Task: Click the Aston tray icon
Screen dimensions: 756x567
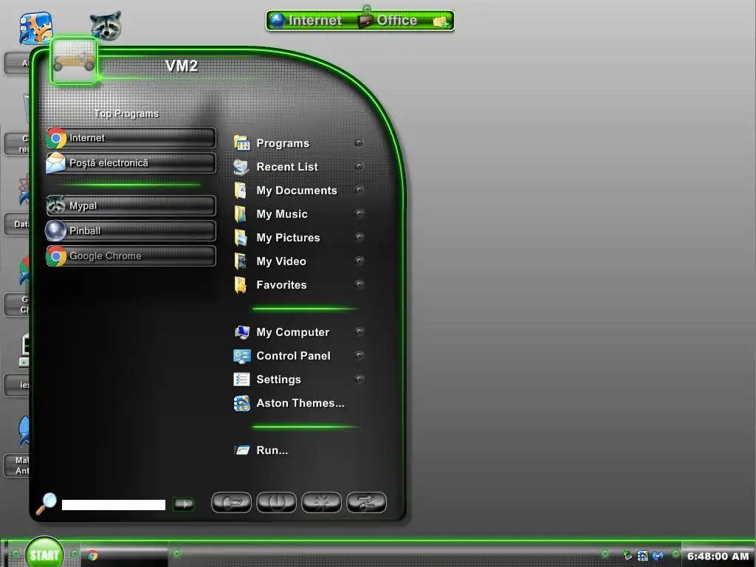Action: tap(643, 556)
